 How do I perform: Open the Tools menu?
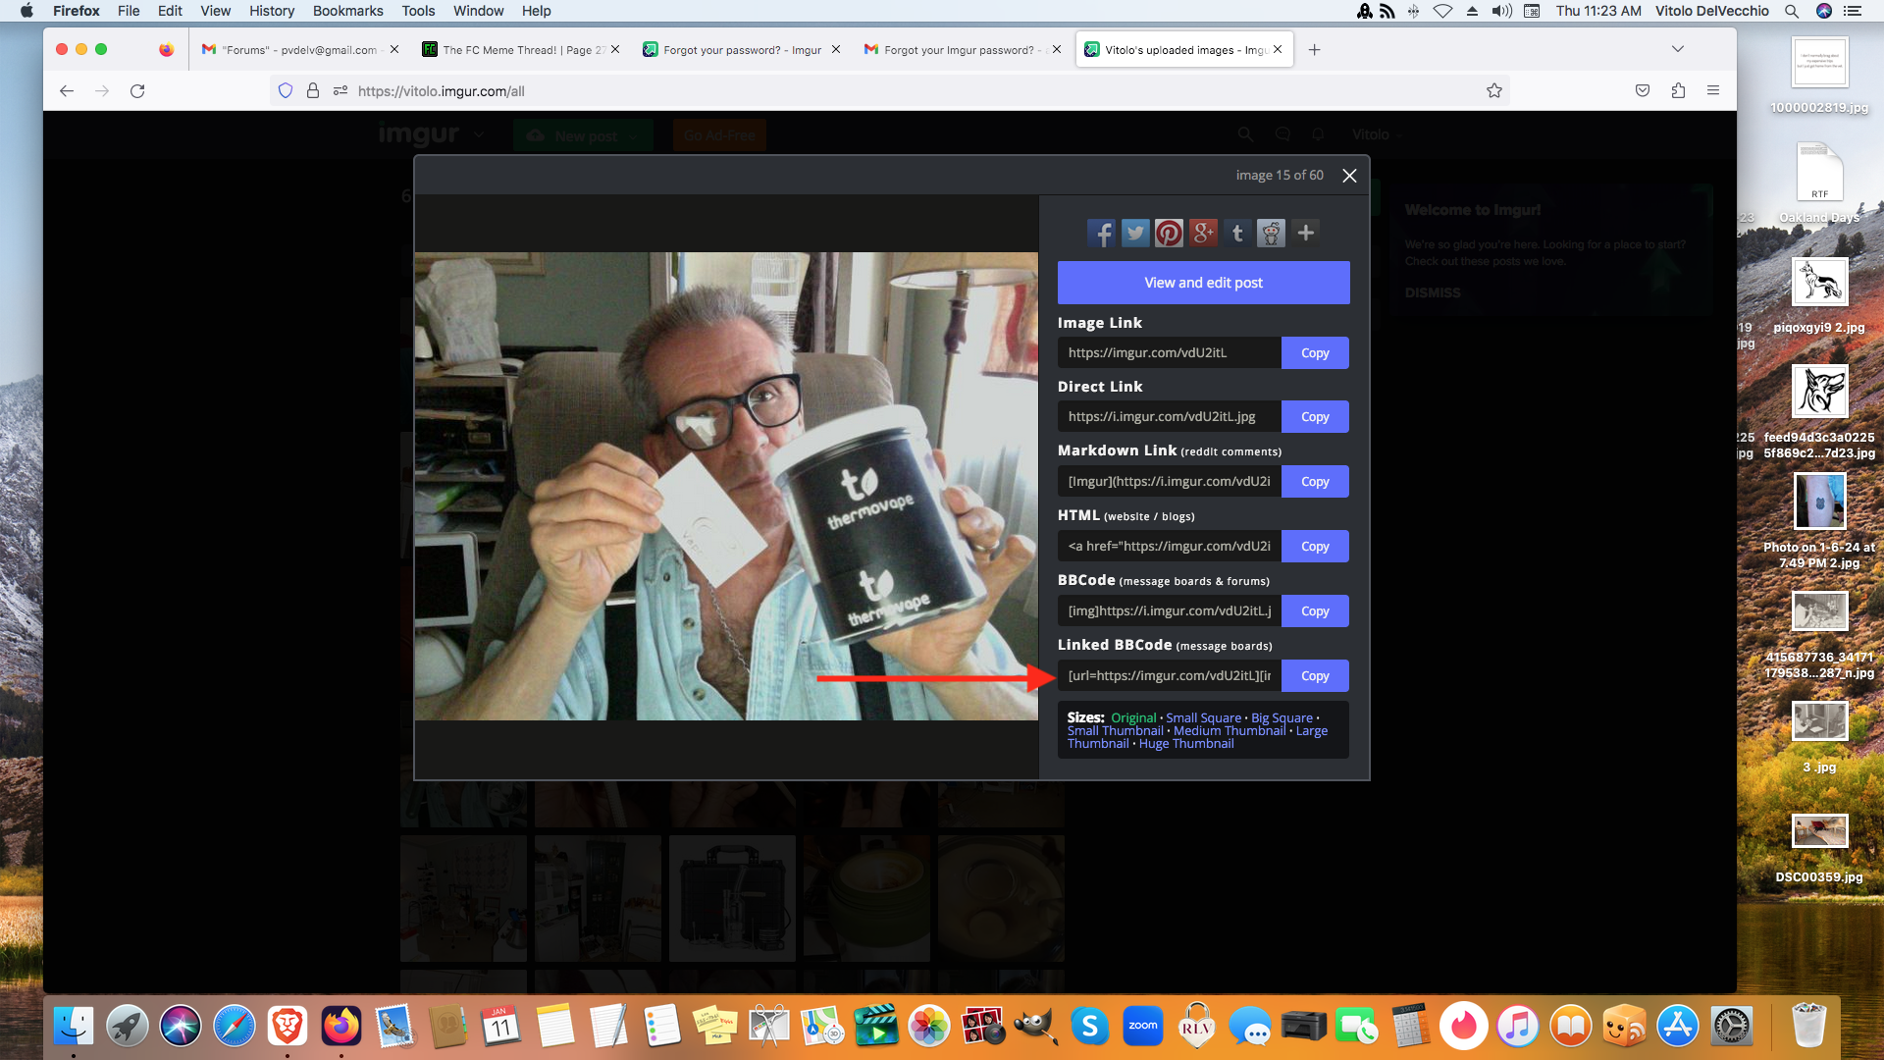point(418,11)
